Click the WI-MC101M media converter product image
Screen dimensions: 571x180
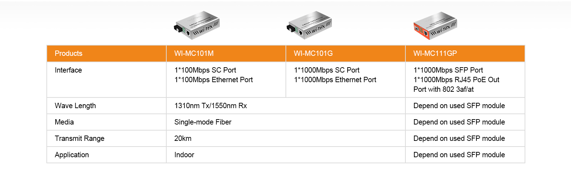coord(197,25)
